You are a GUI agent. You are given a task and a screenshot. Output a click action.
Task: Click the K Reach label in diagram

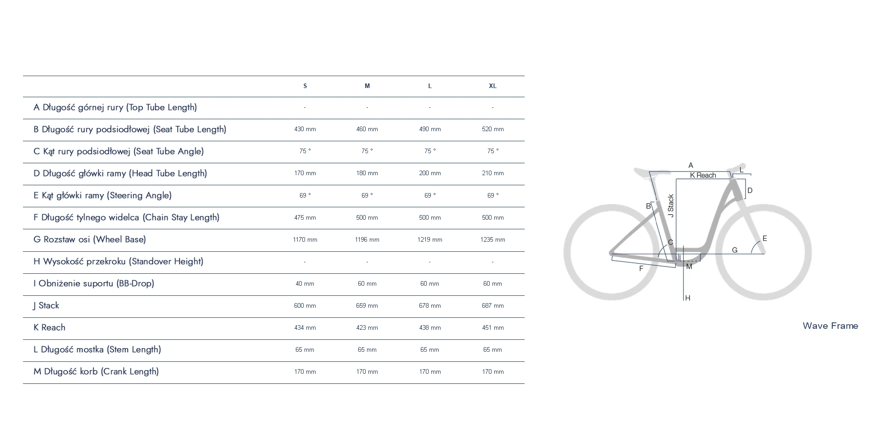coord(703,175)
